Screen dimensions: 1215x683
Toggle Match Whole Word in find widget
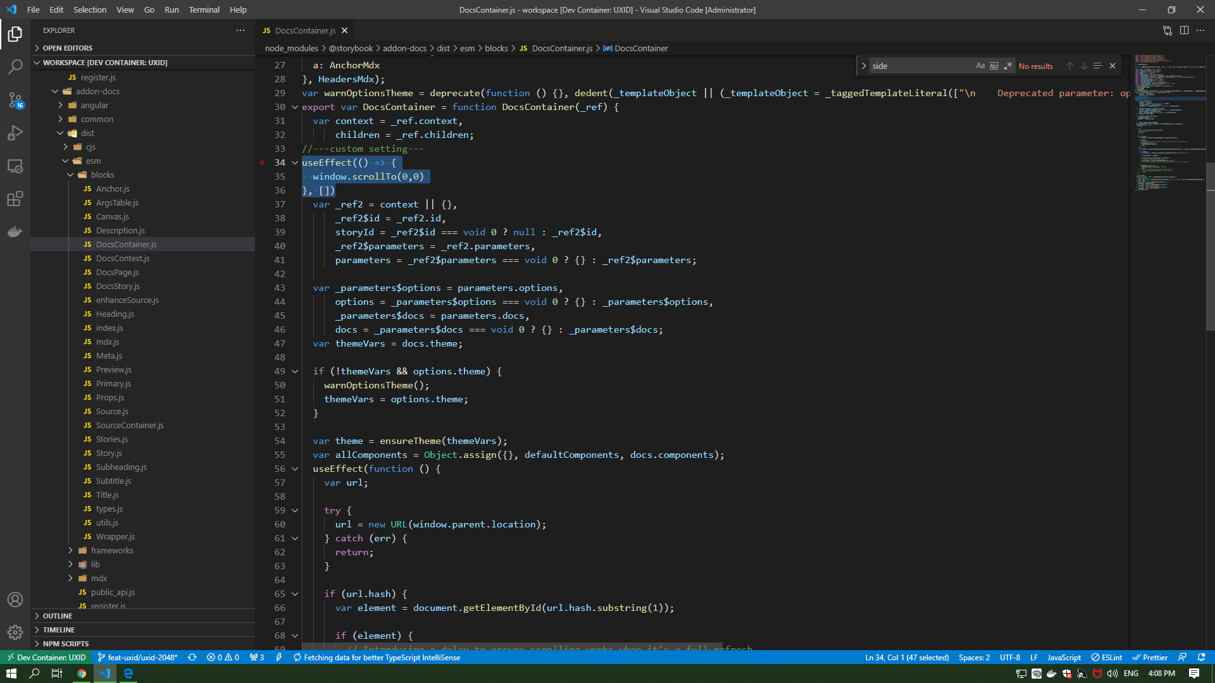[x=994, y=66]
